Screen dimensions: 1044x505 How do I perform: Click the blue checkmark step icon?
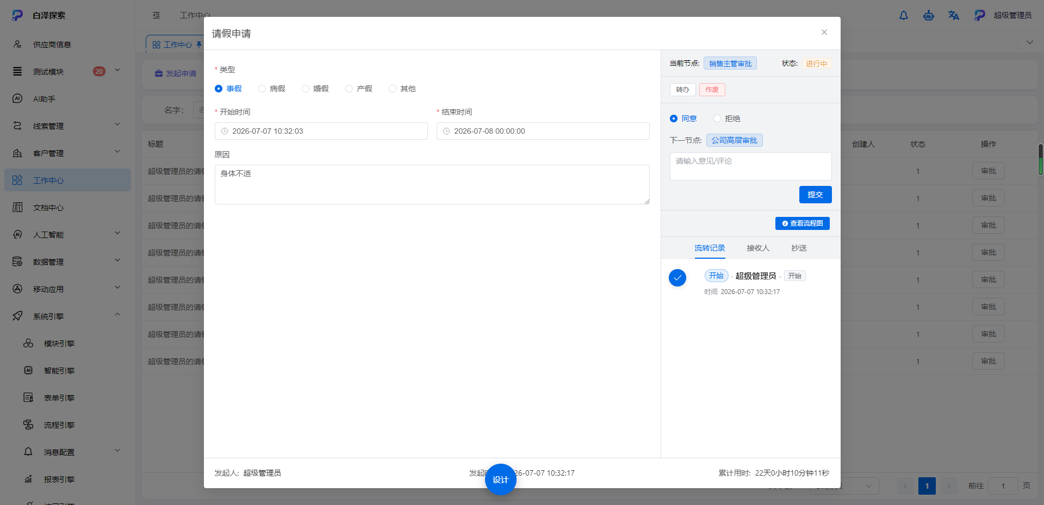coord(678,278)
